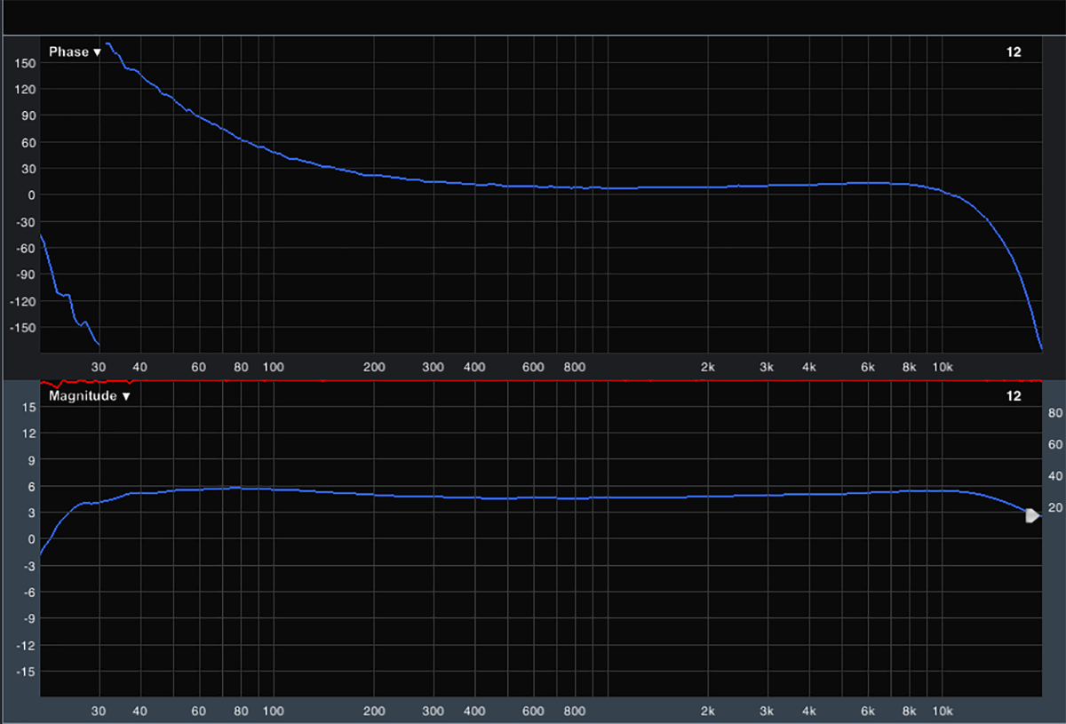Click the 150 label on the Phase vertical axis
Image resolution: width=1066 pixels, height=724 pixels.
(x=25, y=63)
